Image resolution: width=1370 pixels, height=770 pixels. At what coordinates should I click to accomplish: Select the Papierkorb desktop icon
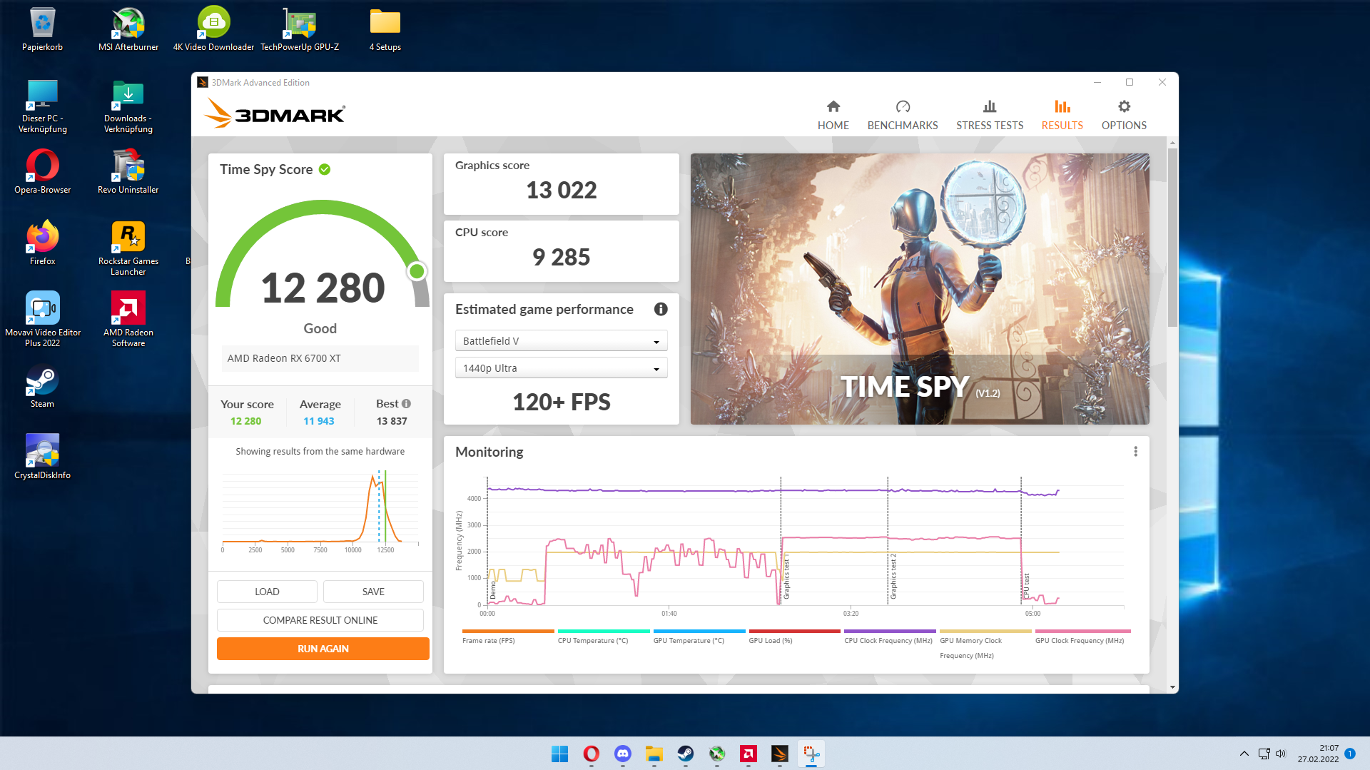[42, 30]
